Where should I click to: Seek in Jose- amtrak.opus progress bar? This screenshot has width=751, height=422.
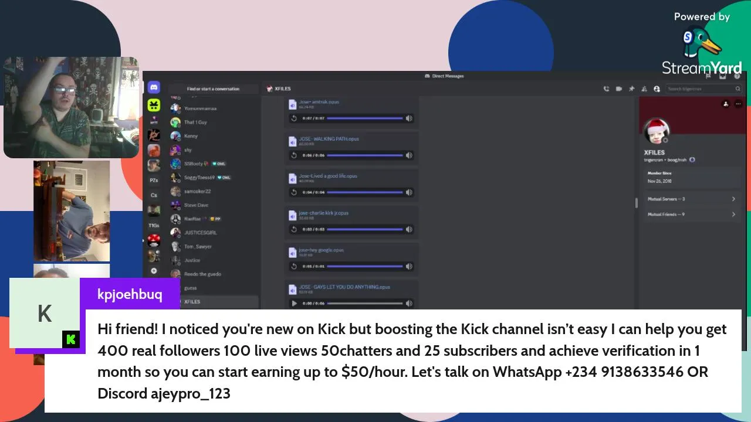pos(365,118)
